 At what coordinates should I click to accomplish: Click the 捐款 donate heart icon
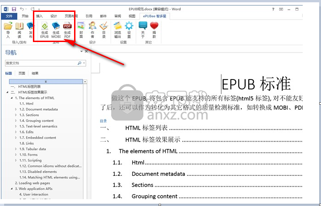click(x=155, y=30)
